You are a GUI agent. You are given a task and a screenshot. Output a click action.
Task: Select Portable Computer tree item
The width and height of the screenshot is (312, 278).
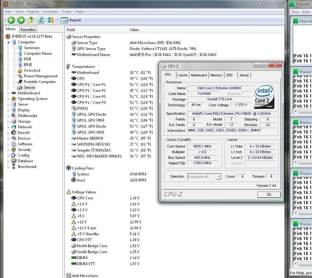tap(40, 82)
